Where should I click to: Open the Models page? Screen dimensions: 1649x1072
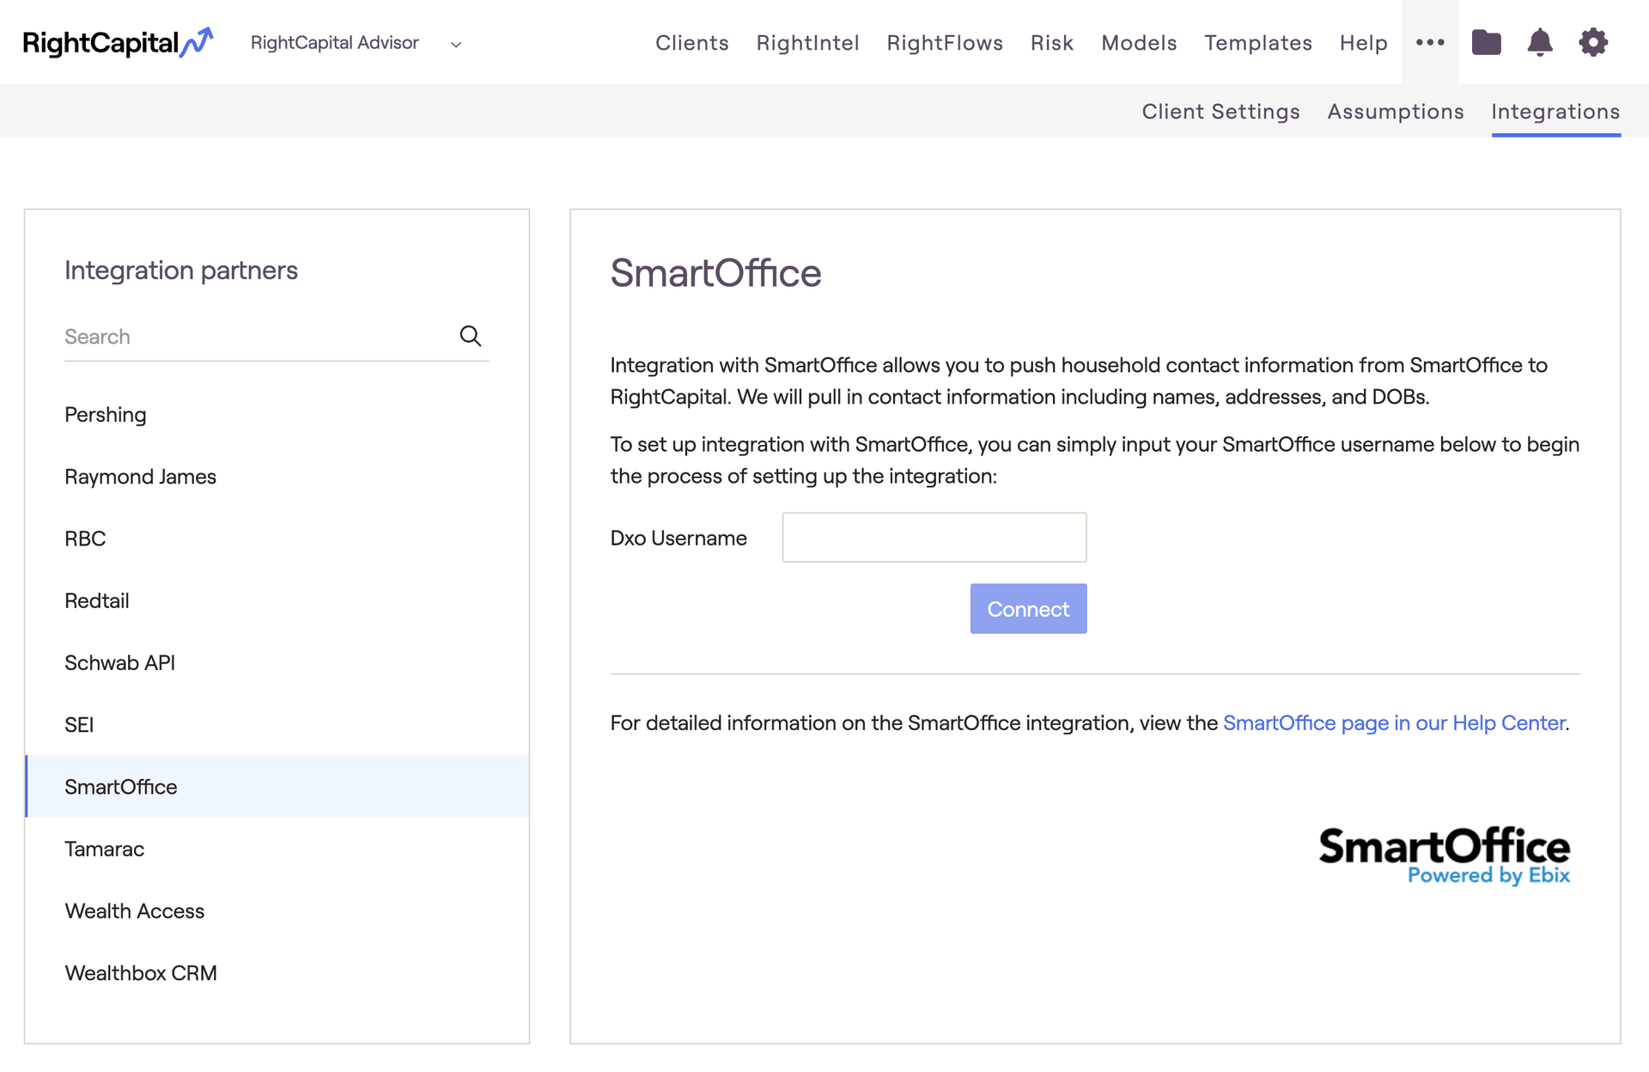click(1139, 43)
